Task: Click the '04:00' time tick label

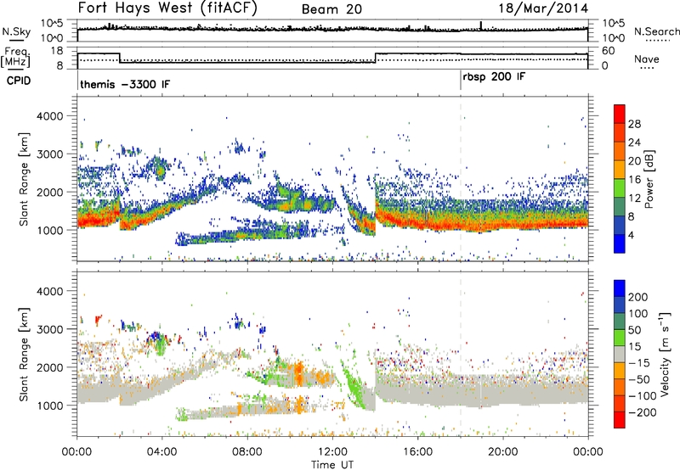Action: click(x=161, y=452)
